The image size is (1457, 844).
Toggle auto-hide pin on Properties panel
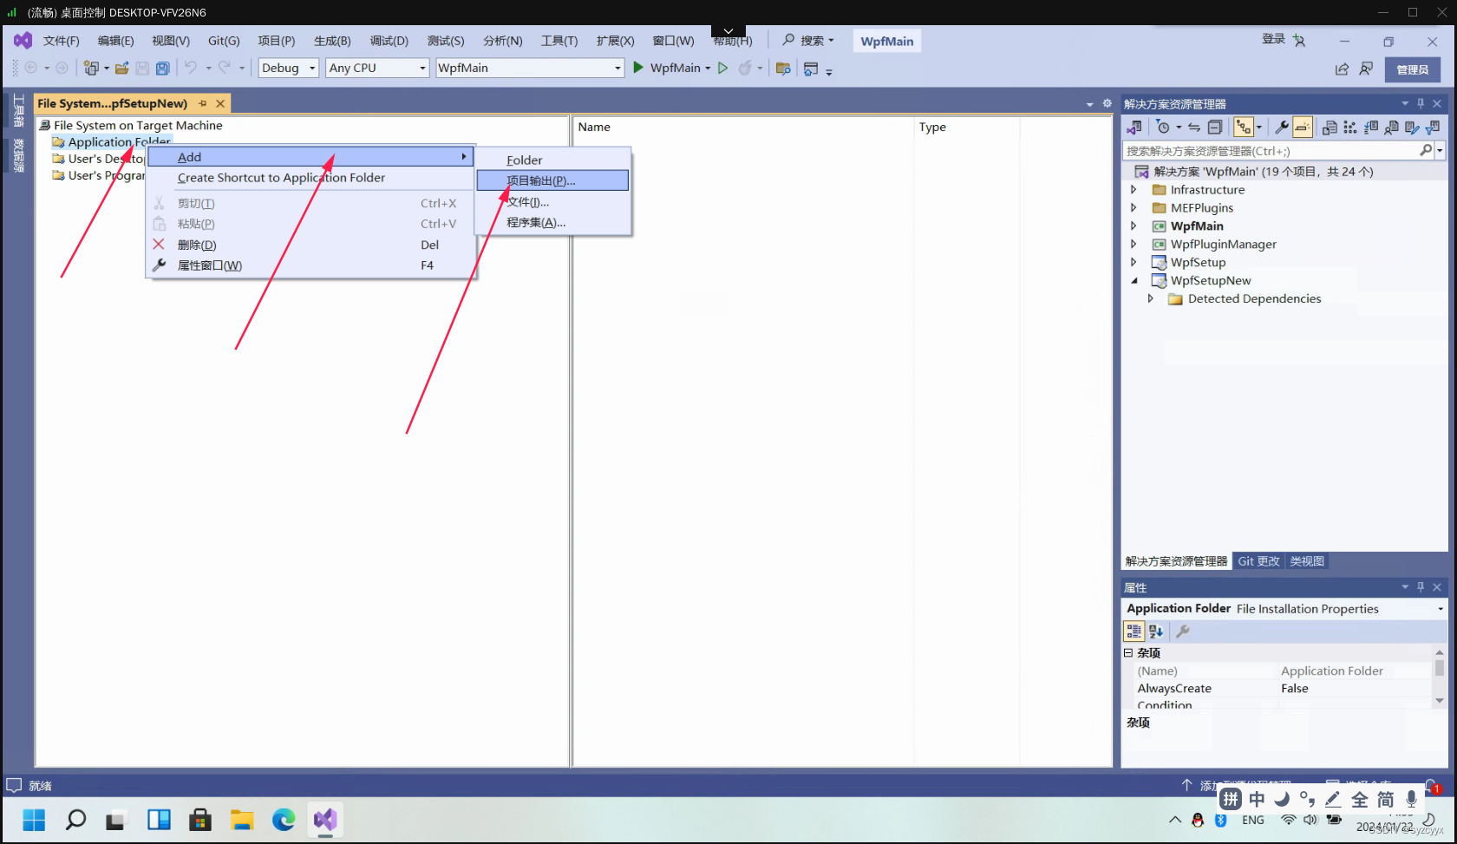coord(1421,587)
